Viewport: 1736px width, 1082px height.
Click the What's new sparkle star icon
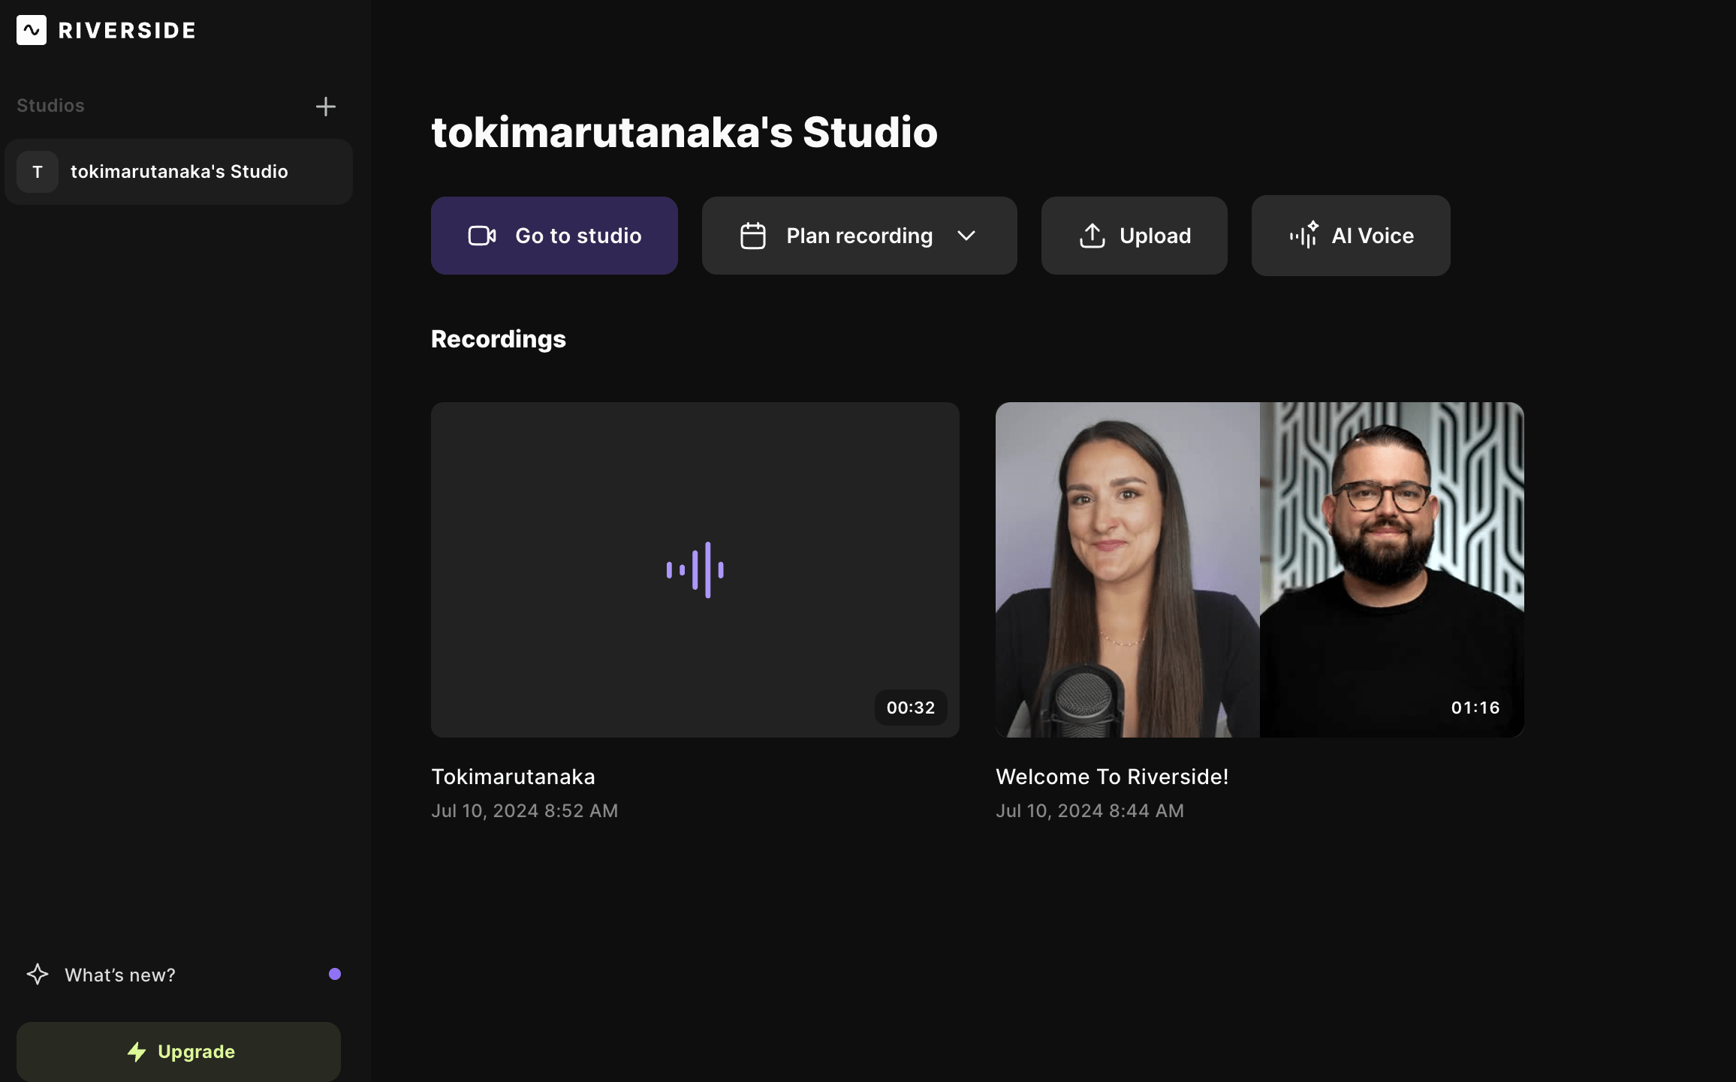(38, 975)
